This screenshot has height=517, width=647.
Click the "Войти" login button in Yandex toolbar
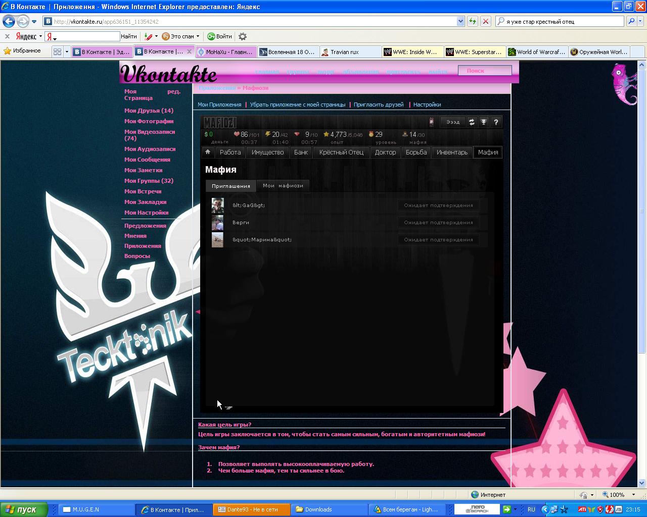pyautogui.click(x=219, y=36)
